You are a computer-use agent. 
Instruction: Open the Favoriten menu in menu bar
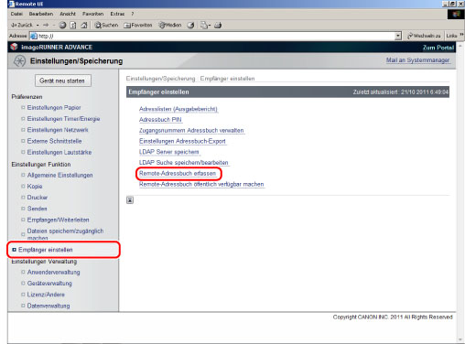coord(92,14)
